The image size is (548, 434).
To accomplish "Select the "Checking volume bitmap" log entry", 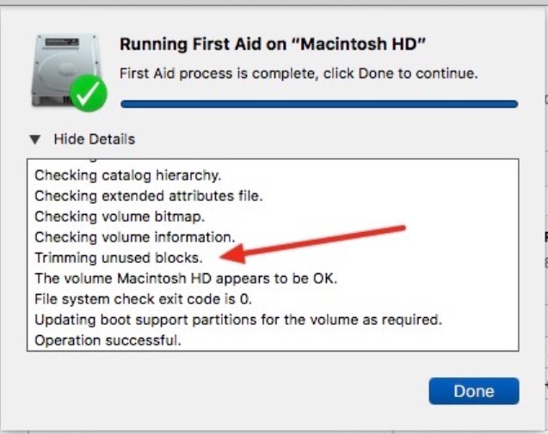I will [x=119, y=217].
